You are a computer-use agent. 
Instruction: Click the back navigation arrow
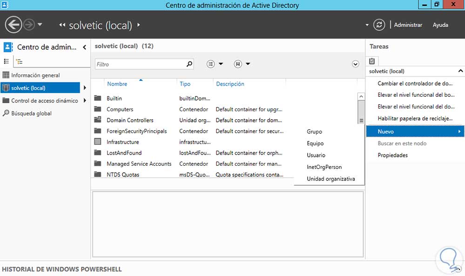pyautogui.click(x=14, y=25)
